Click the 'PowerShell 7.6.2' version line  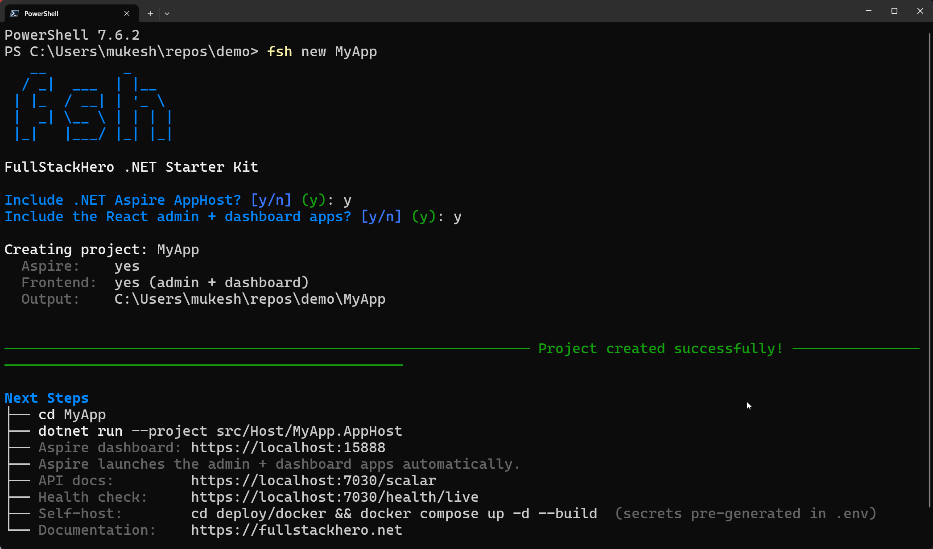tap(72, 35)
